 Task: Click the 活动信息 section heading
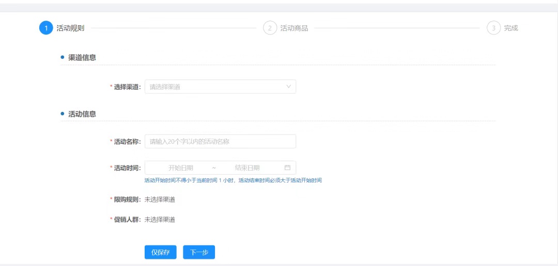pyautogui.click(x=82, y=114)
